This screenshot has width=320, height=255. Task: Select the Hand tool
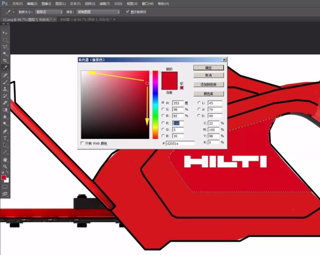coord(5,159)
